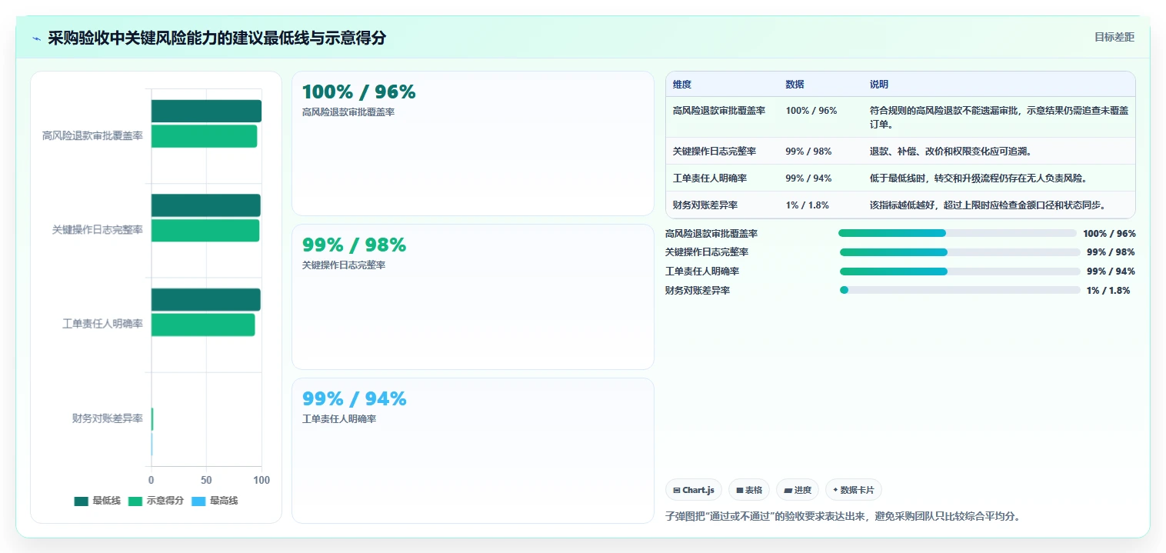The height and width of the screenshot is (553, 1166).
Task: Click the footer note starting 子弹图把
Action: click(843, 516)
